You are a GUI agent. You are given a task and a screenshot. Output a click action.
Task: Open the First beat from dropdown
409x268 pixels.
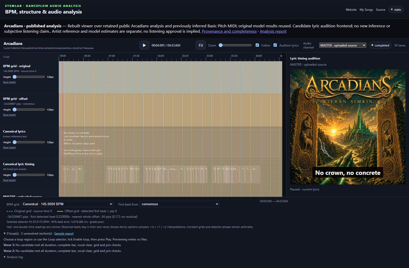tap(179, 204)
